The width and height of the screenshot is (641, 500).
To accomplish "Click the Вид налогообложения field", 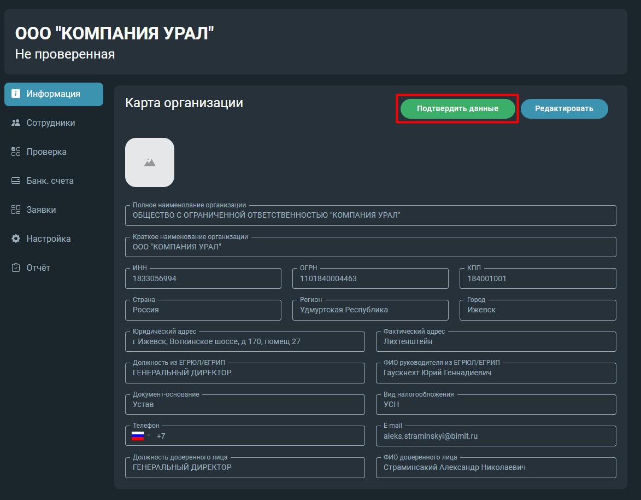I will [496, 404].
